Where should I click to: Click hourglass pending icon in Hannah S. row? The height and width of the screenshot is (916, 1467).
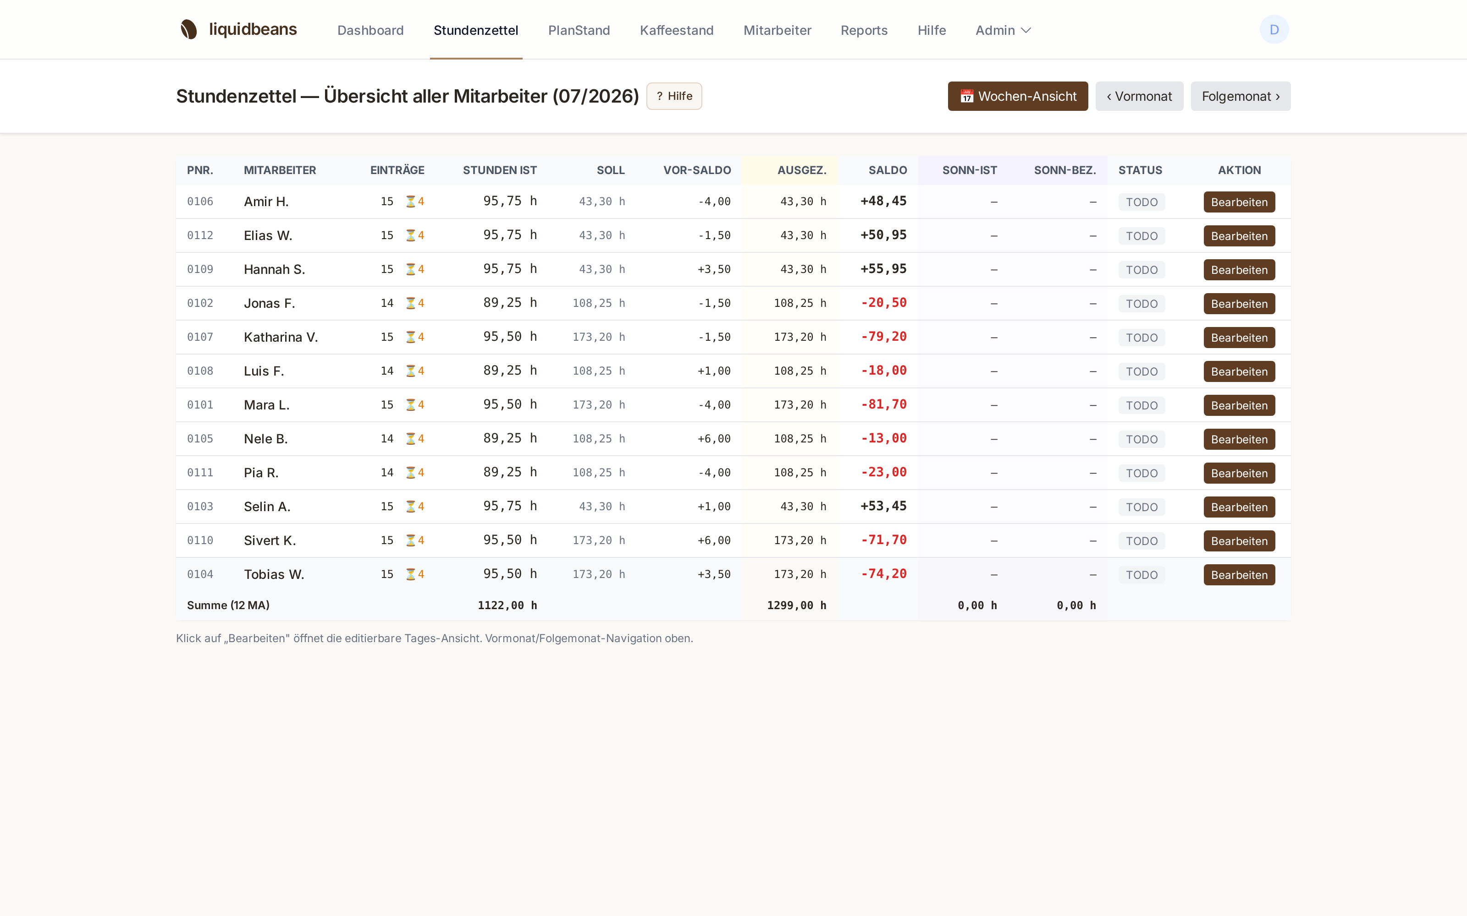tap(410, 269)
